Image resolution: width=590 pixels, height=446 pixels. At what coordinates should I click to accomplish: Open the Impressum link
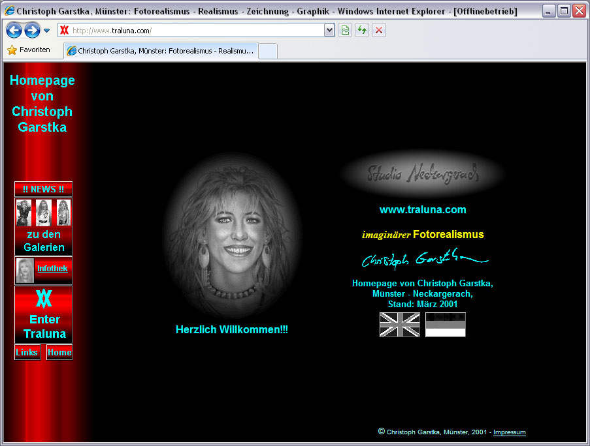(x=510, y=432)
